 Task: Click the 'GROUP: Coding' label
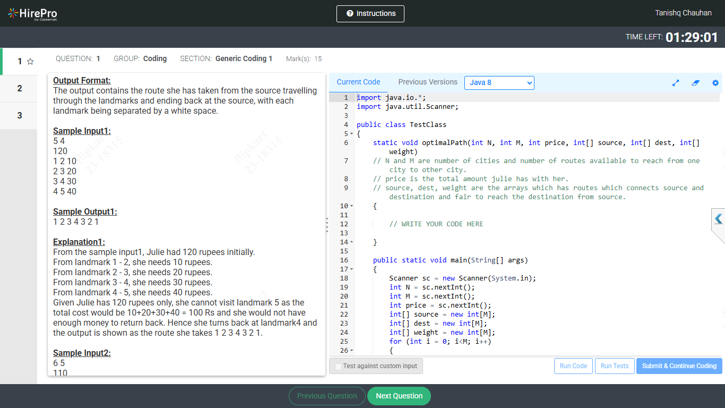(140, 58)
